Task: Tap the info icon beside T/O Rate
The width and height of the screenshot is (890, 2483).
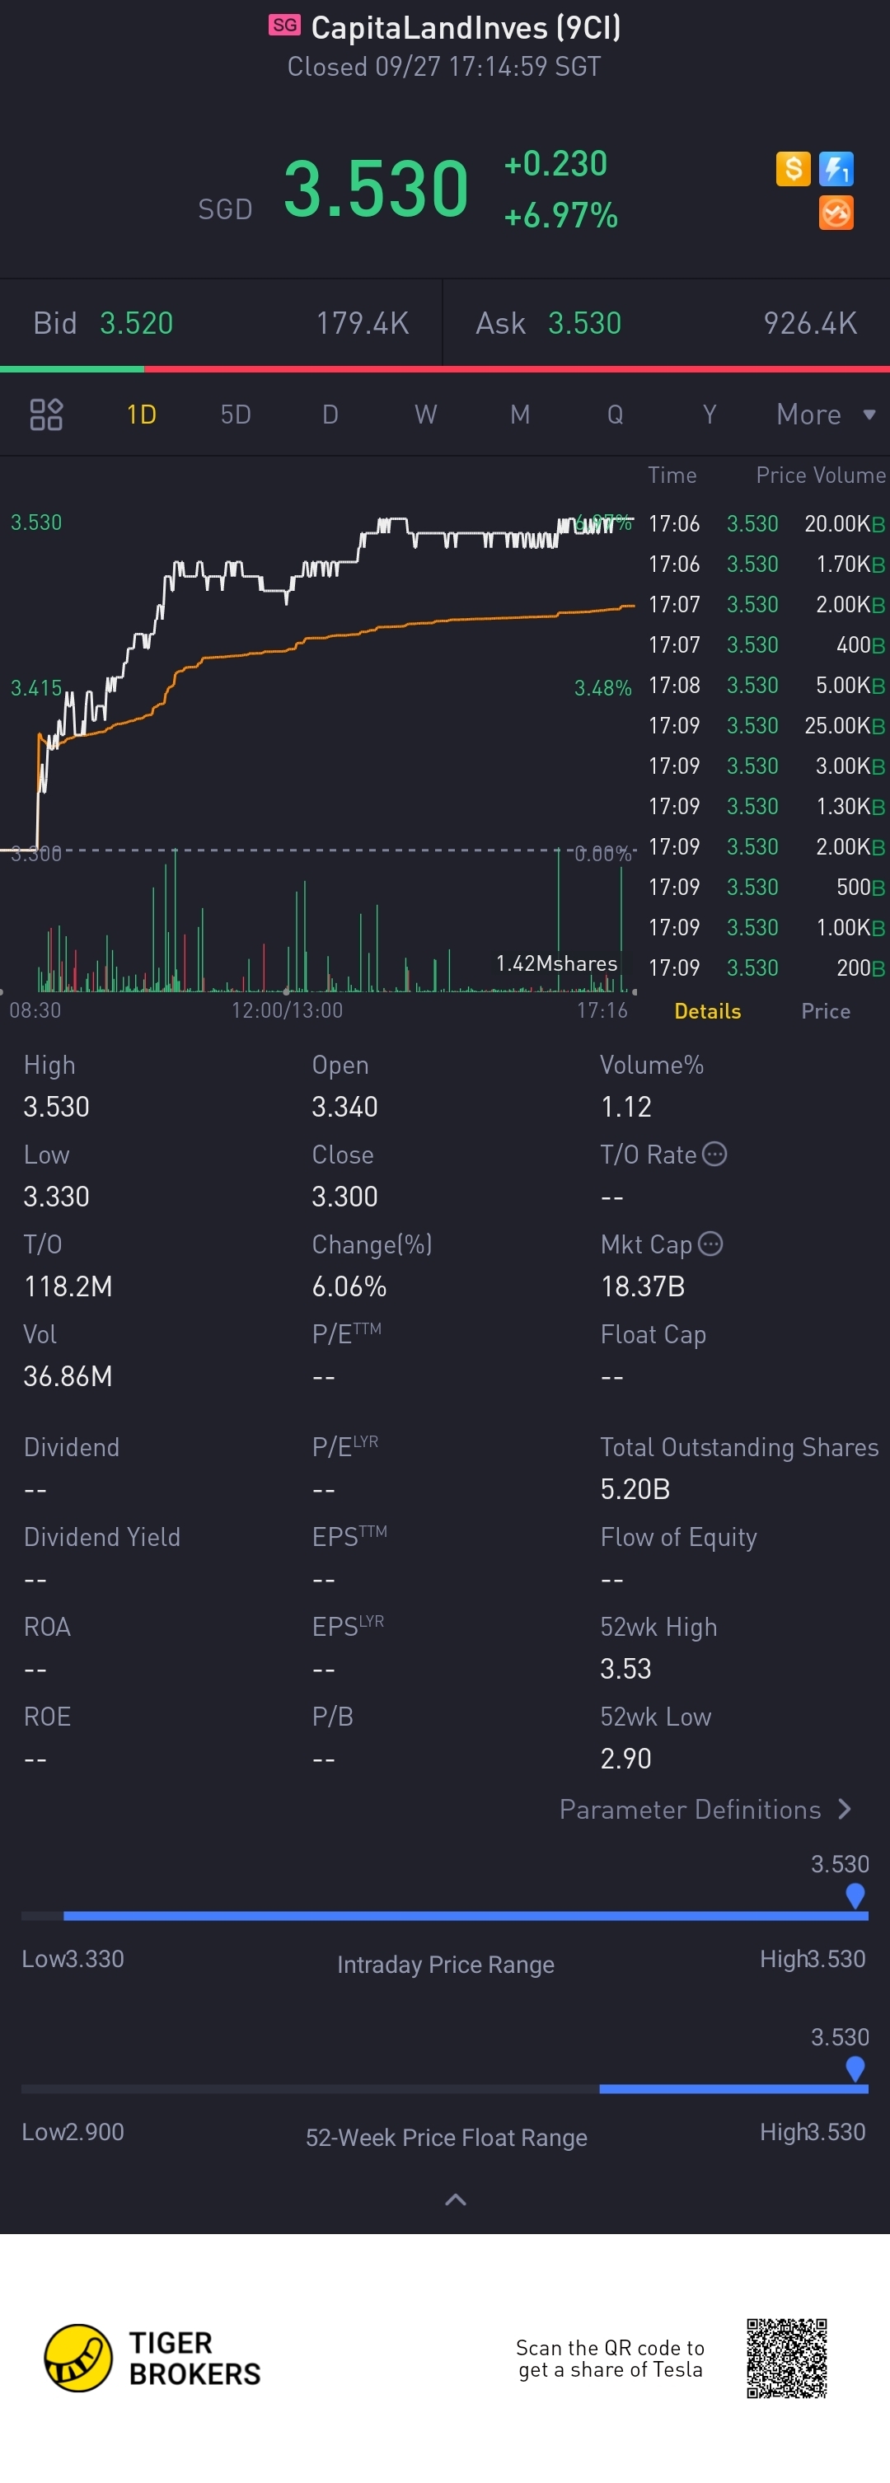Action: (714, 1154)
